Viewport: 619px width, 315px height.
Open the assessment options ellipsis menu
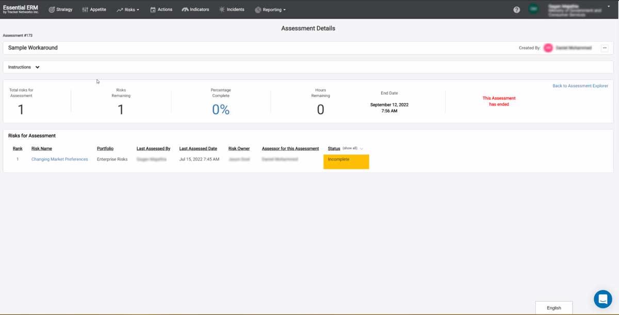tap(605, 48)
